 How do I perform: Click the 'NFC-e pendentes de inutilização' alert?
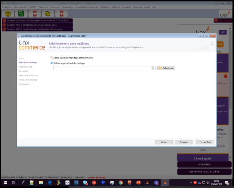[38, 29]
